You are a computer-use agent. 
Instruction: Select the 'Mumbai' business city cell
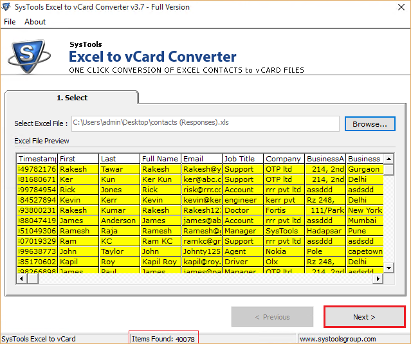(x=365, y=221)
